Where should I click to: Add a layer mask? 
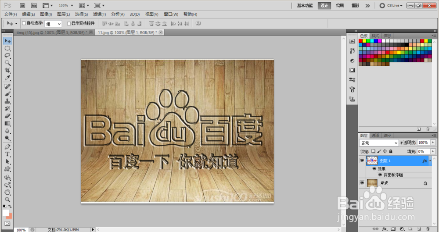point(393,229)
